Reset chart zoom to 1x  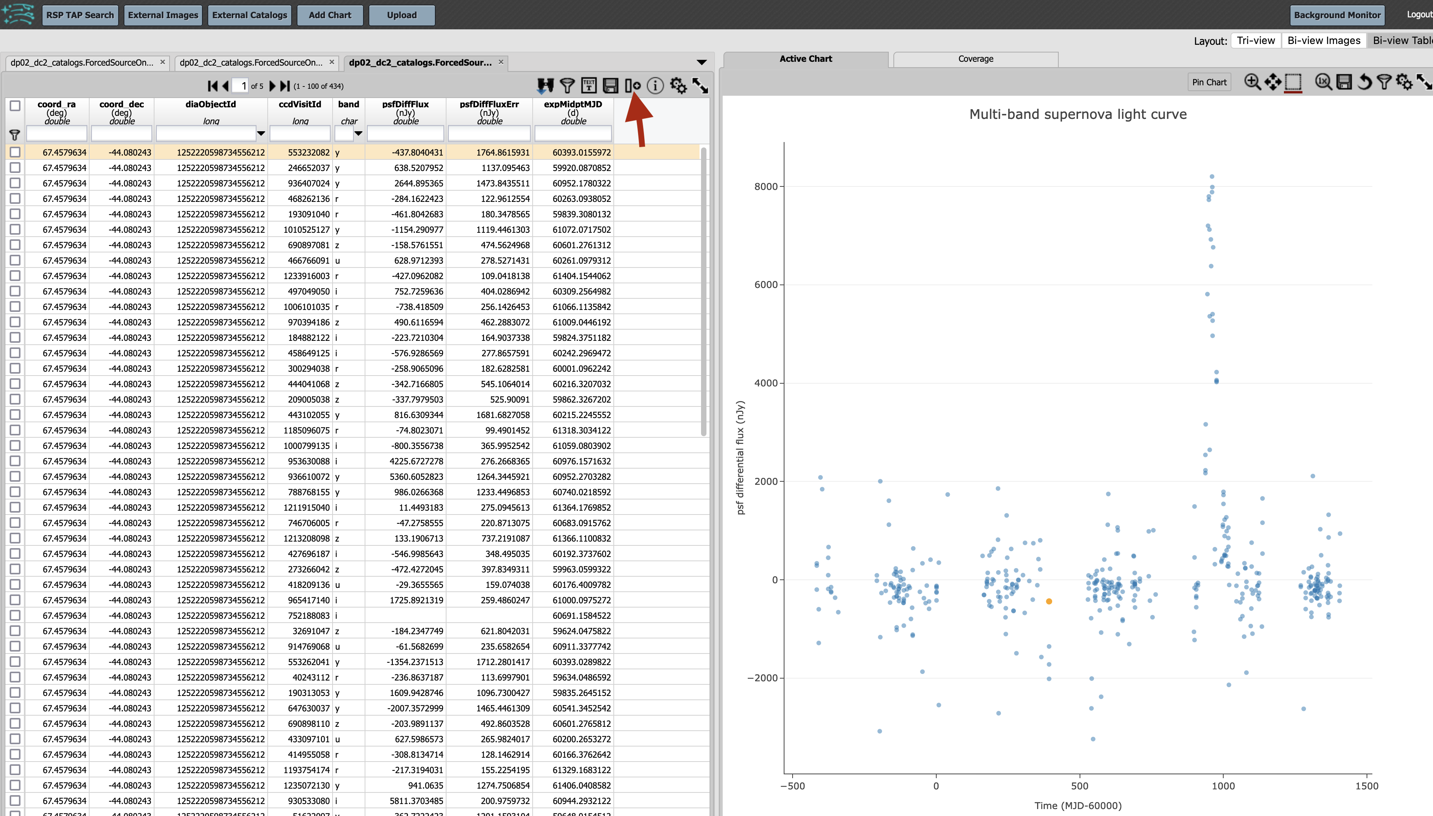[x=1323, y=82]
